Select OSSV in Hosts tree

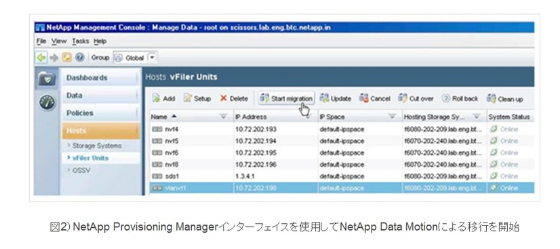(81, 170)
